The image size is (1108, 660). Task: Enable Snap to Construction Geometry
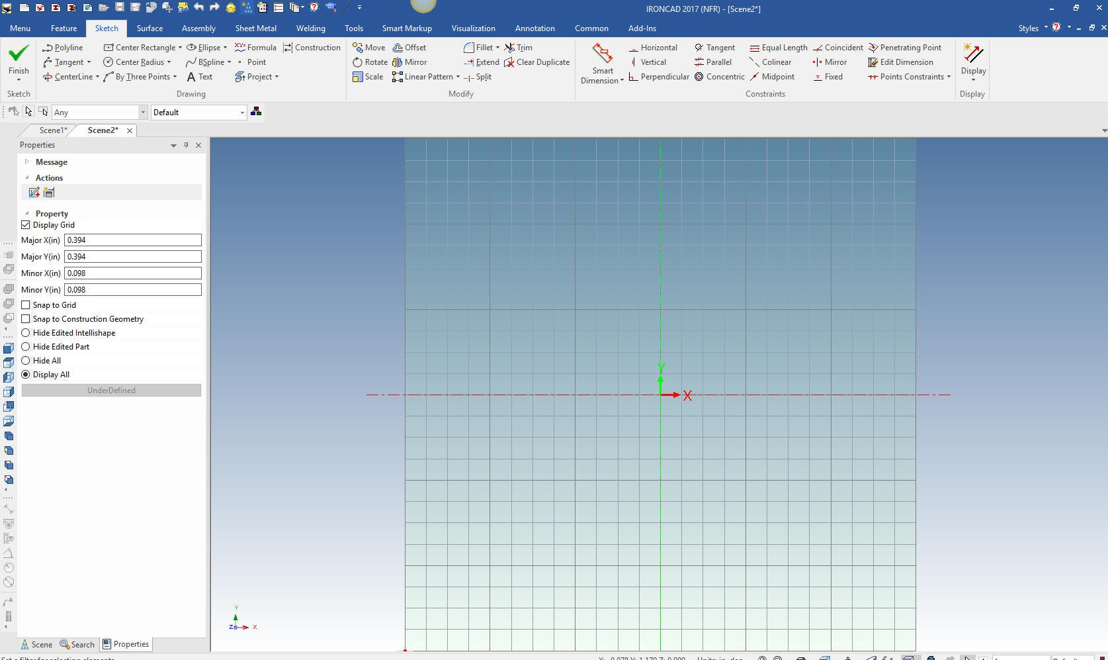[x=26, y=319]
